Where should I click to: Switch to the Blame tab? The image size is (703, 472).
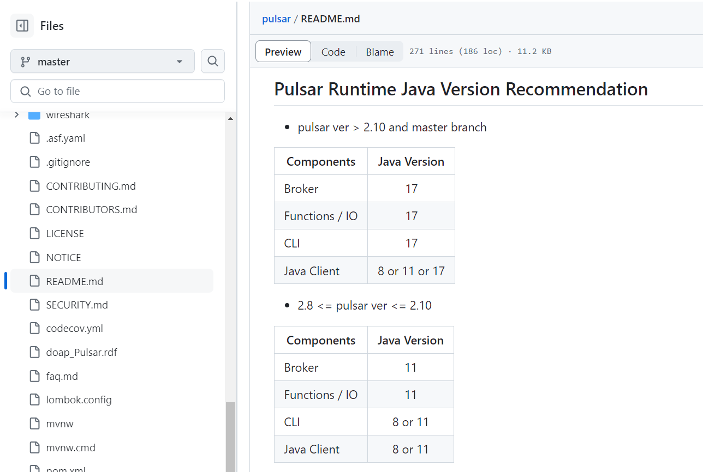point(380,52)
